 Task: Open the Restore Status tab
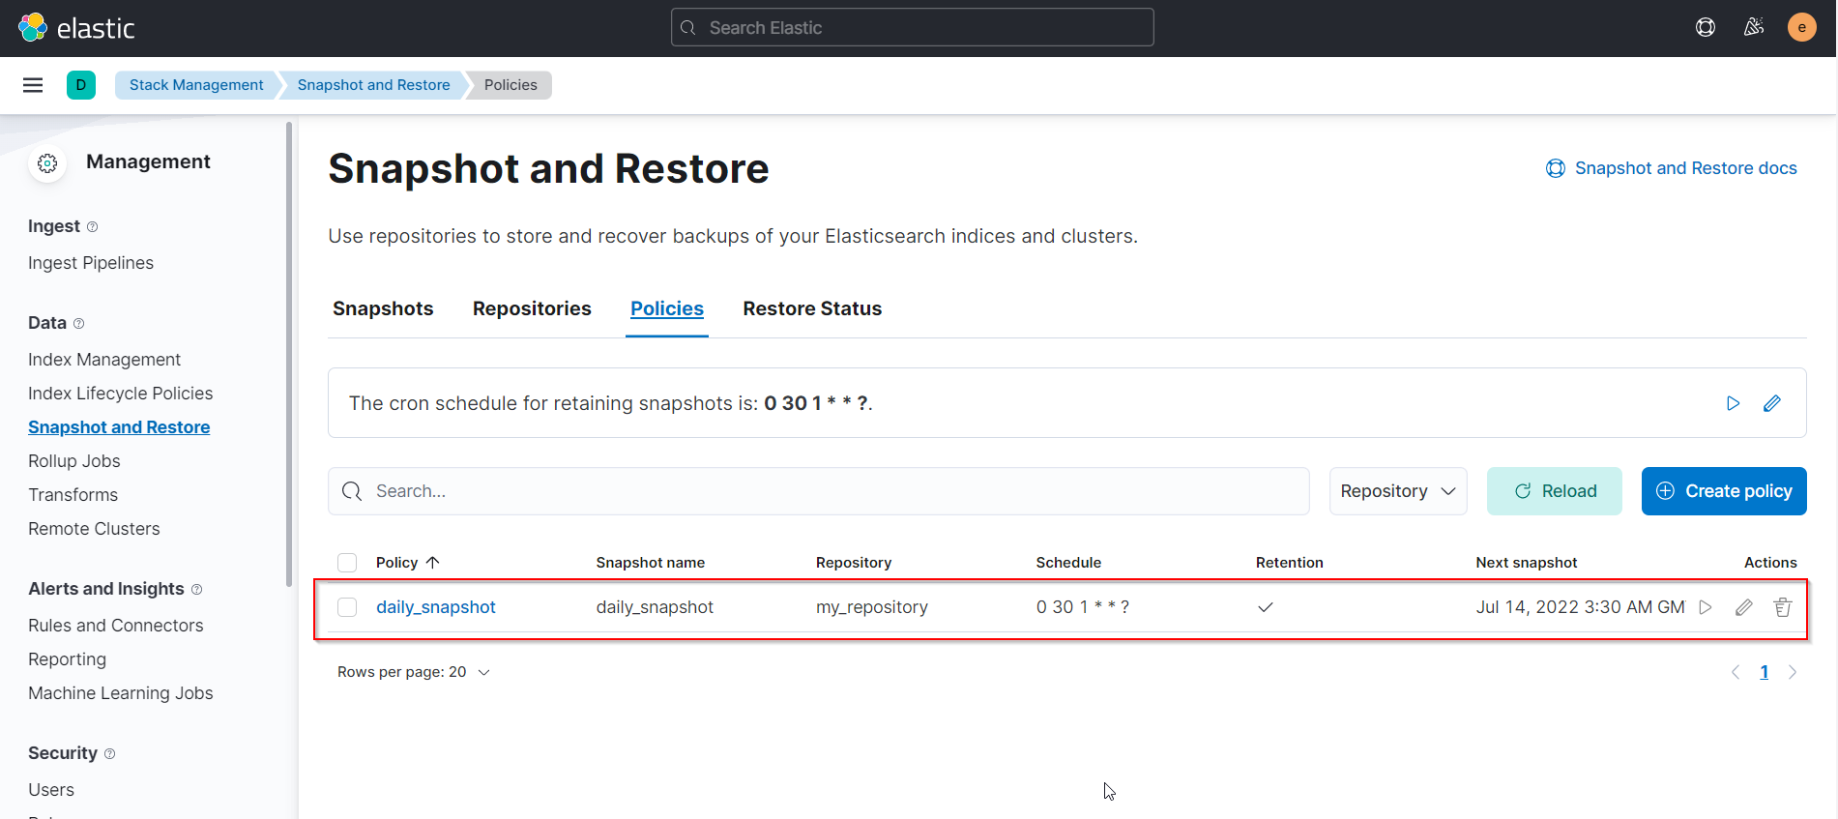812,308
